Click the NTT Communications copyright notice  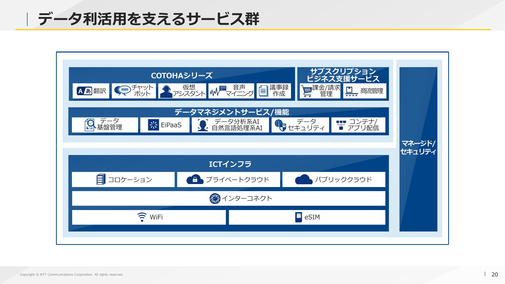click(x=71, y=275)
